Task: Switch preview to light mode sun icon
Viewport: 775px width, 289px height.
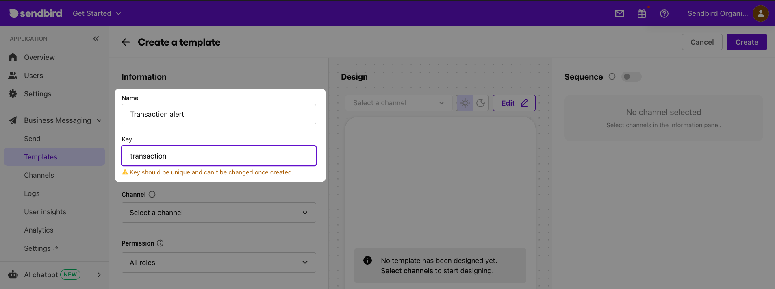Action: [465, 103]
